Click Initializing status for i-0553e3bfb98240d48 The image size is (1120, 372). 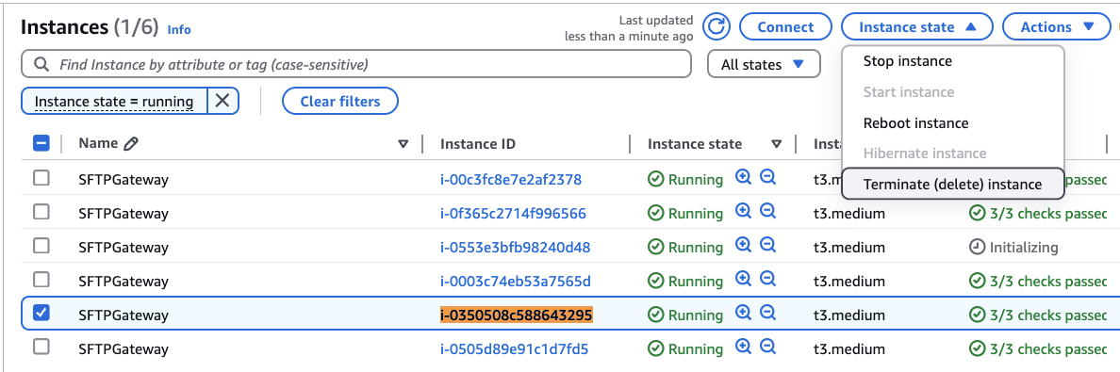pos(1024,247)
